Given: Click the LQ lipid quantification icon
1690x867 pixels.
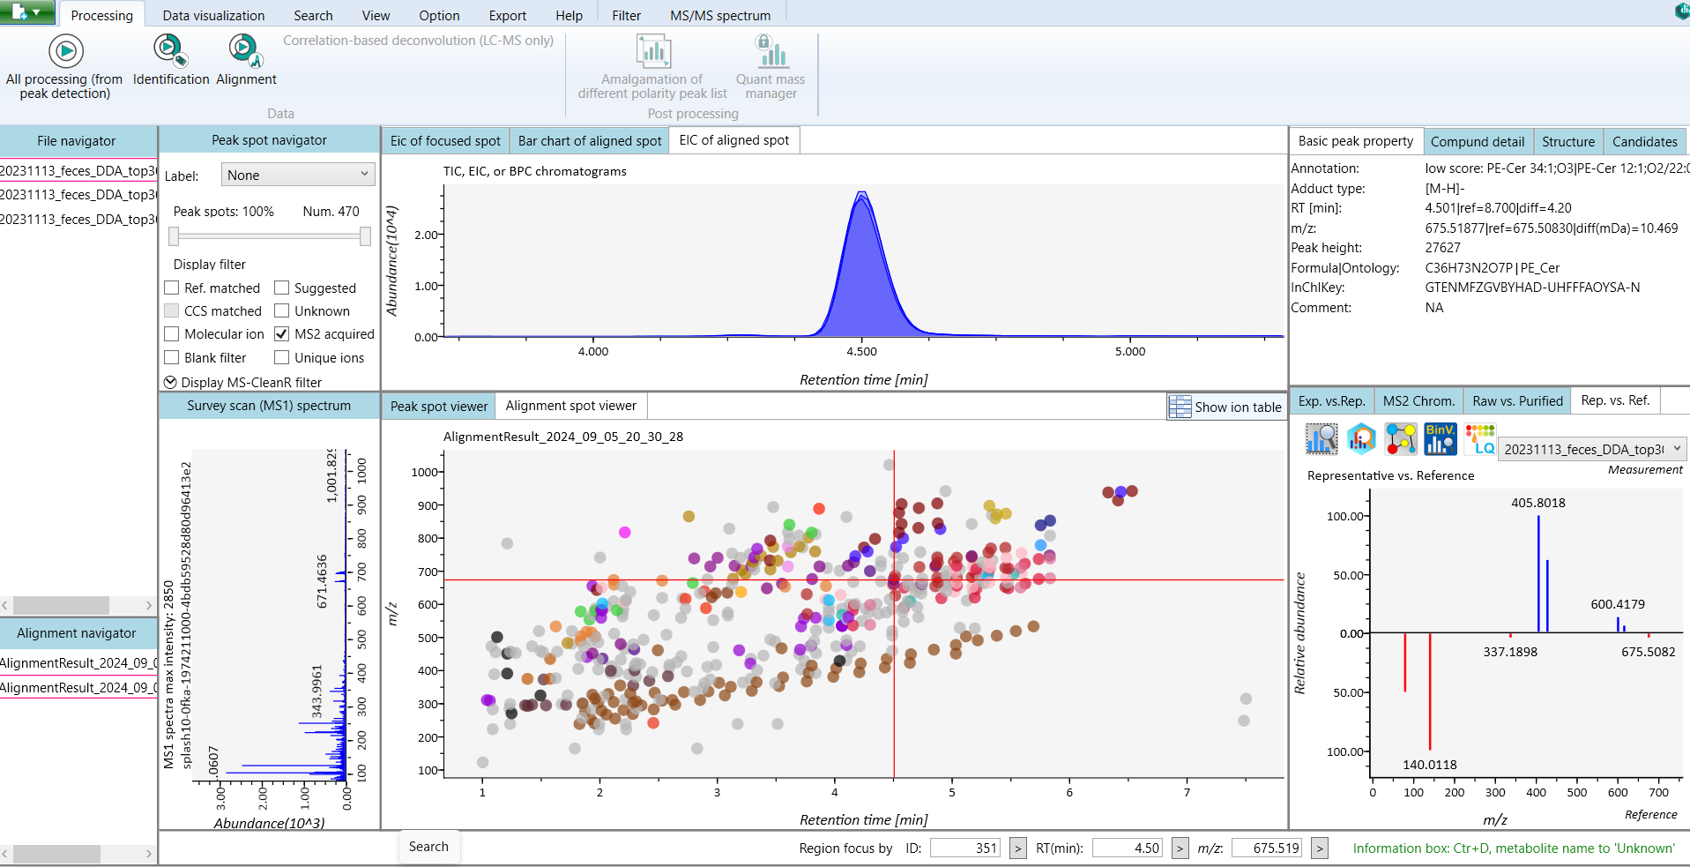Looking at the screenshot, I should coord(1479,439).
